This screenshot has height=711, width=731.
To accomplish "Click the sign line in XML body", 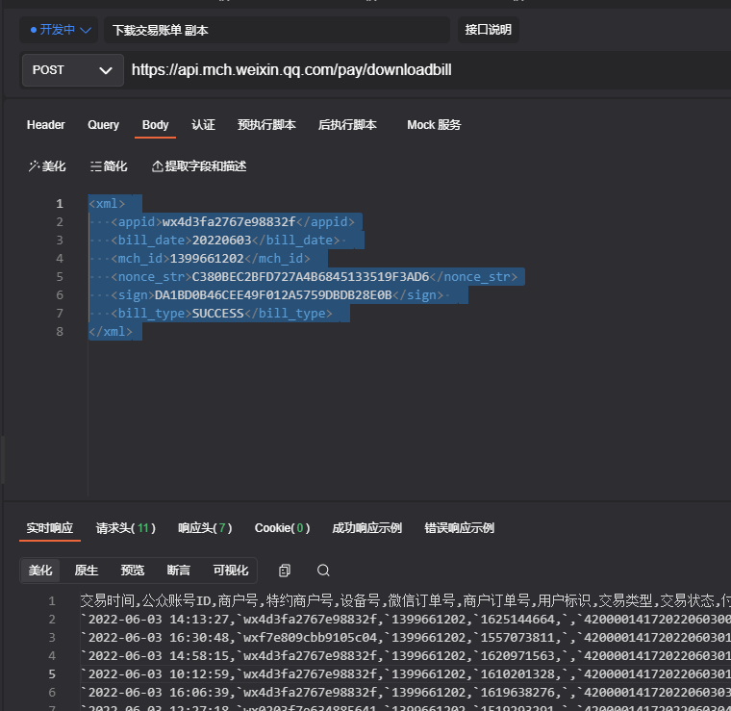I will click(277, 295).
